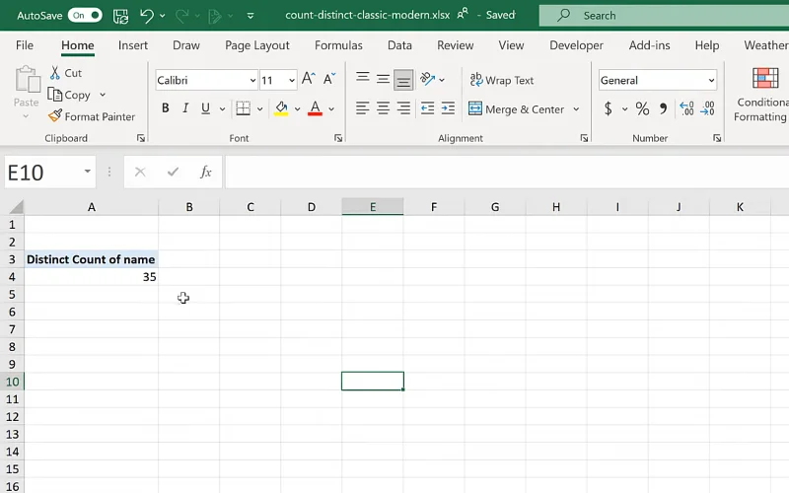789x493 pixels.
Task: Open Alignment settings dialog launcher
Action: pos(584,138)
